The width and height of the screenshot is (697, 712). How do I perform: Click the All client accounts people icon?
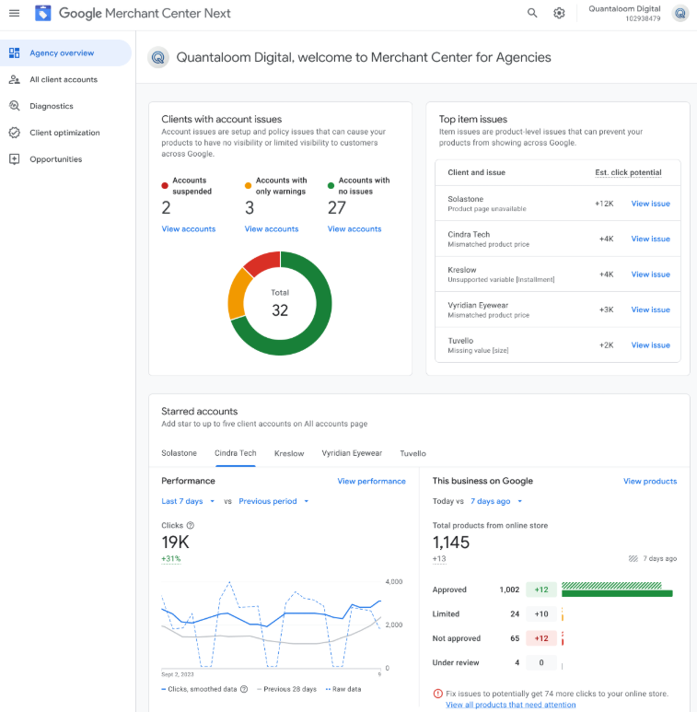pyautogui.click(x=15, y=79)
